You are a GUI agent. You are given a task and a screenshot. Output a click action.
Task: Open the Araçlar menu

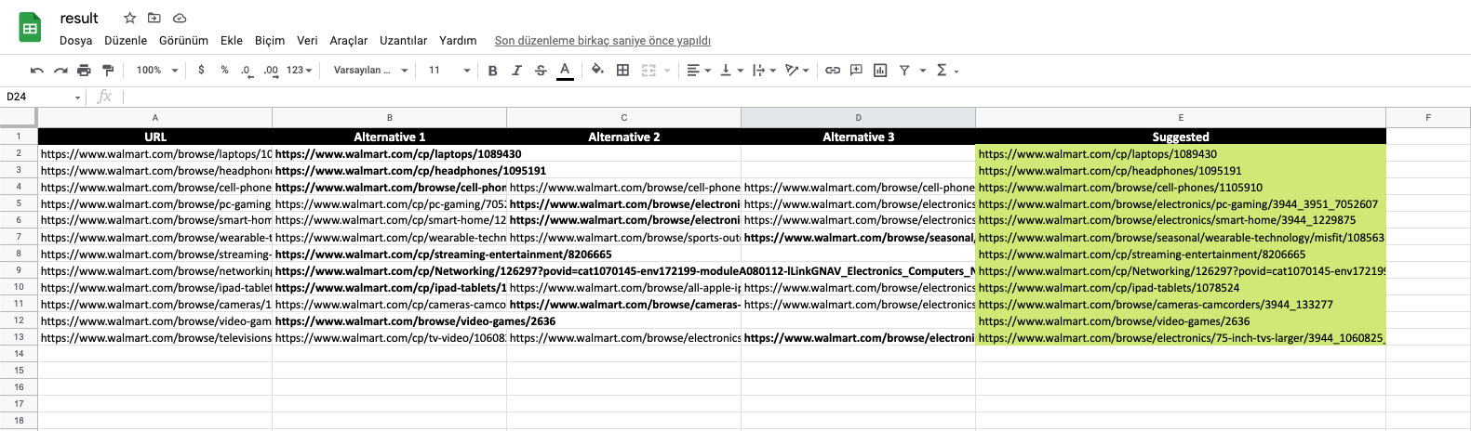coord(349,41)
